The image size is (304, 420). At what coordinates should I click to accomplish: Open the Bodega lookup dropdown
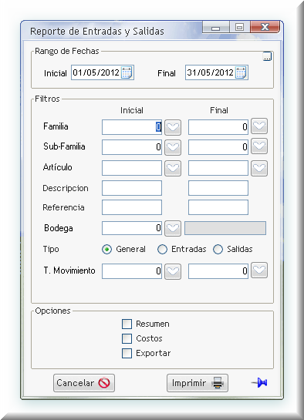point(173,228)
